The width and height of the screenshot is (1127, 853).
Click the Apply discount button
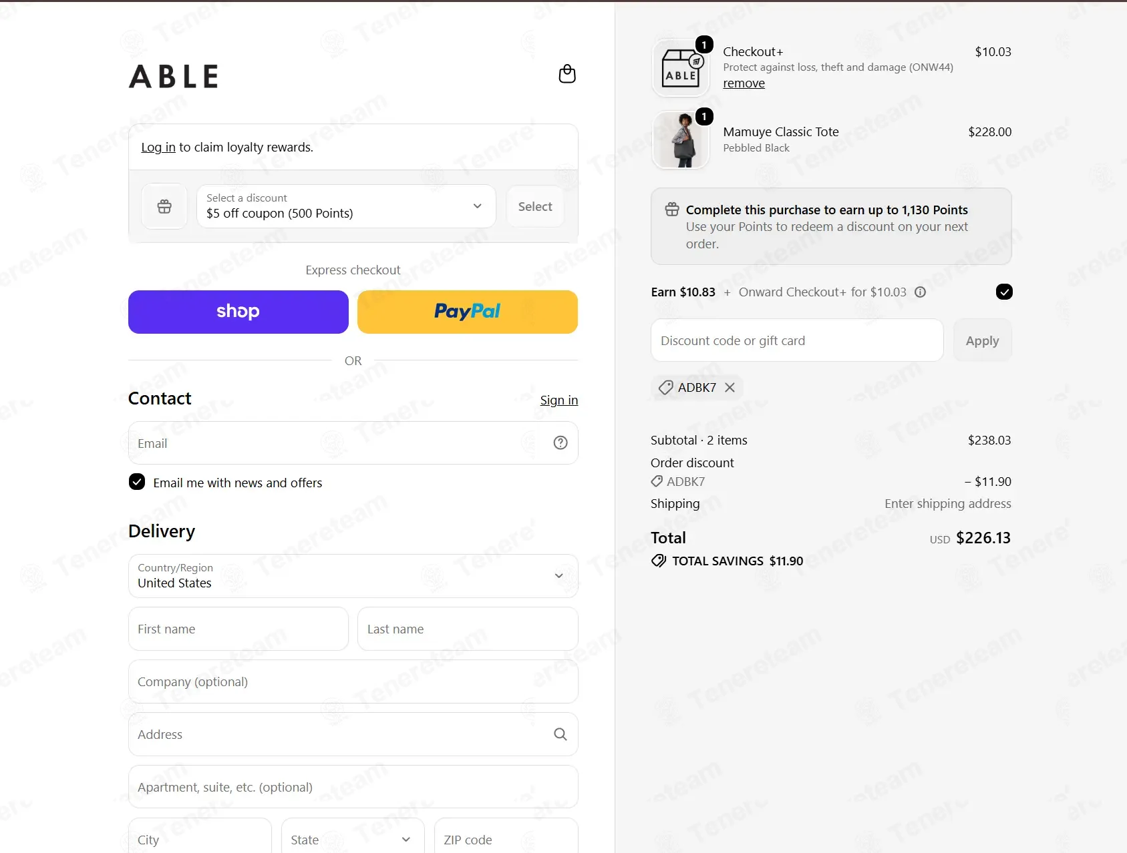[982, 340]
